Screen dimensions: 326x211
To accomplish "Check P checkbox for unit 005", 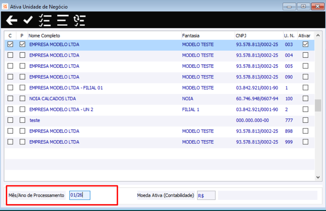I will pyautogui.click(x=22, y=66).
